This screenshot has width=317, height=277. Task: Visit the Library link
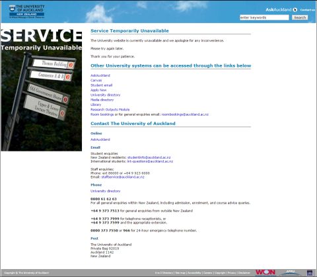point(96,104)
